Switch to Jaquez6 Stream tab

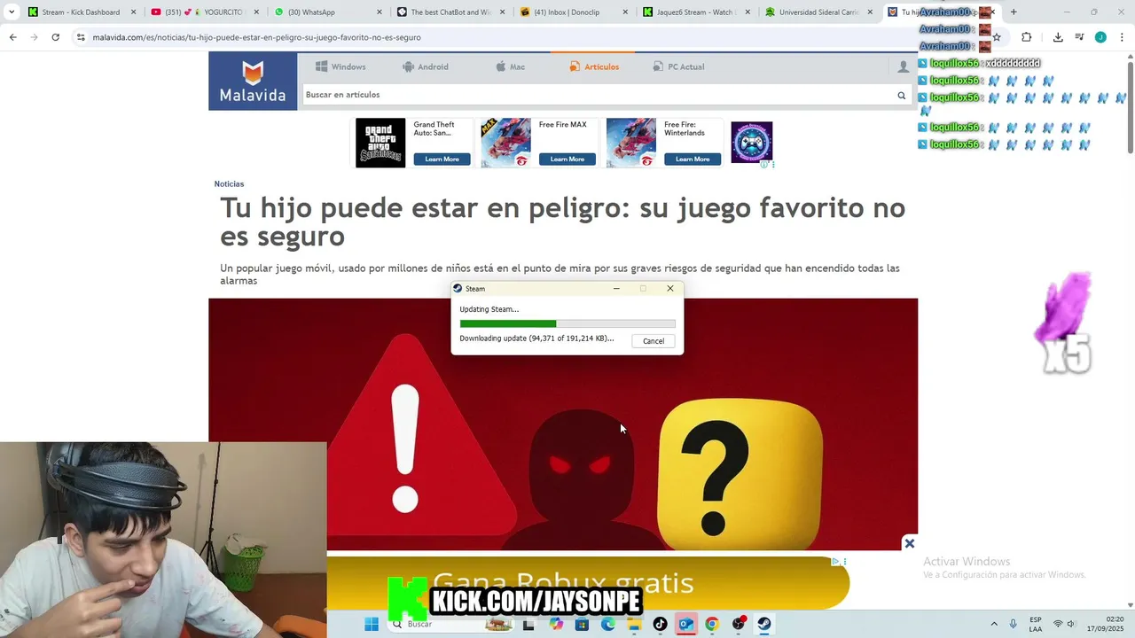click(695, 12)
